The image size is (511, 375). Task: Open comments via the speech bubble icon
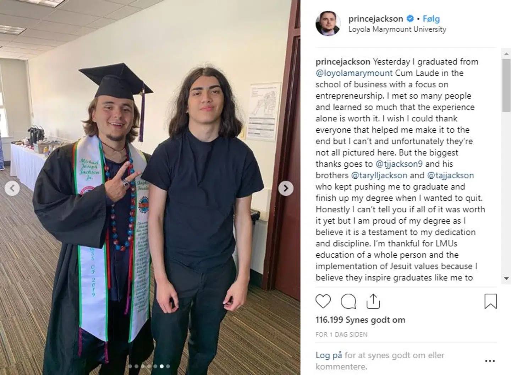click(348, 301)
